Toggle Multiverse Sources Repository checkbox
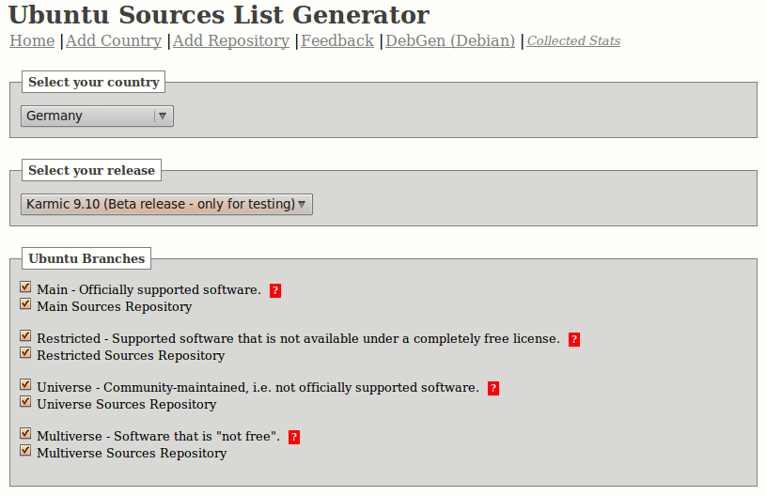766x496 pixels. [x=25, y=452]
